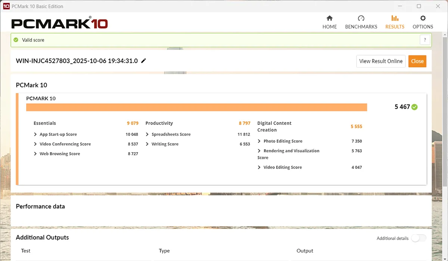Open Benchmarks gauge icon
This screenshot has height=261, width=448.
click(x=361, y=18)
